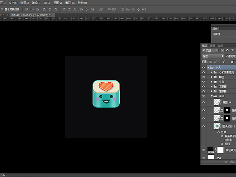Filter layers by pixel layer icon
This screenshot has height=177, width=236.
pos(222,50)
